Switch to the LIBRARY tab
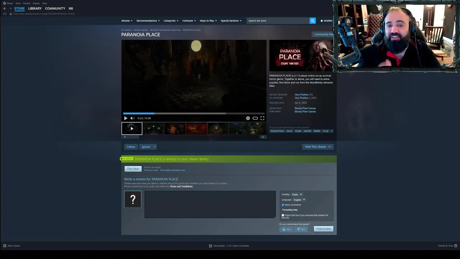 click(x=35, y=8)
